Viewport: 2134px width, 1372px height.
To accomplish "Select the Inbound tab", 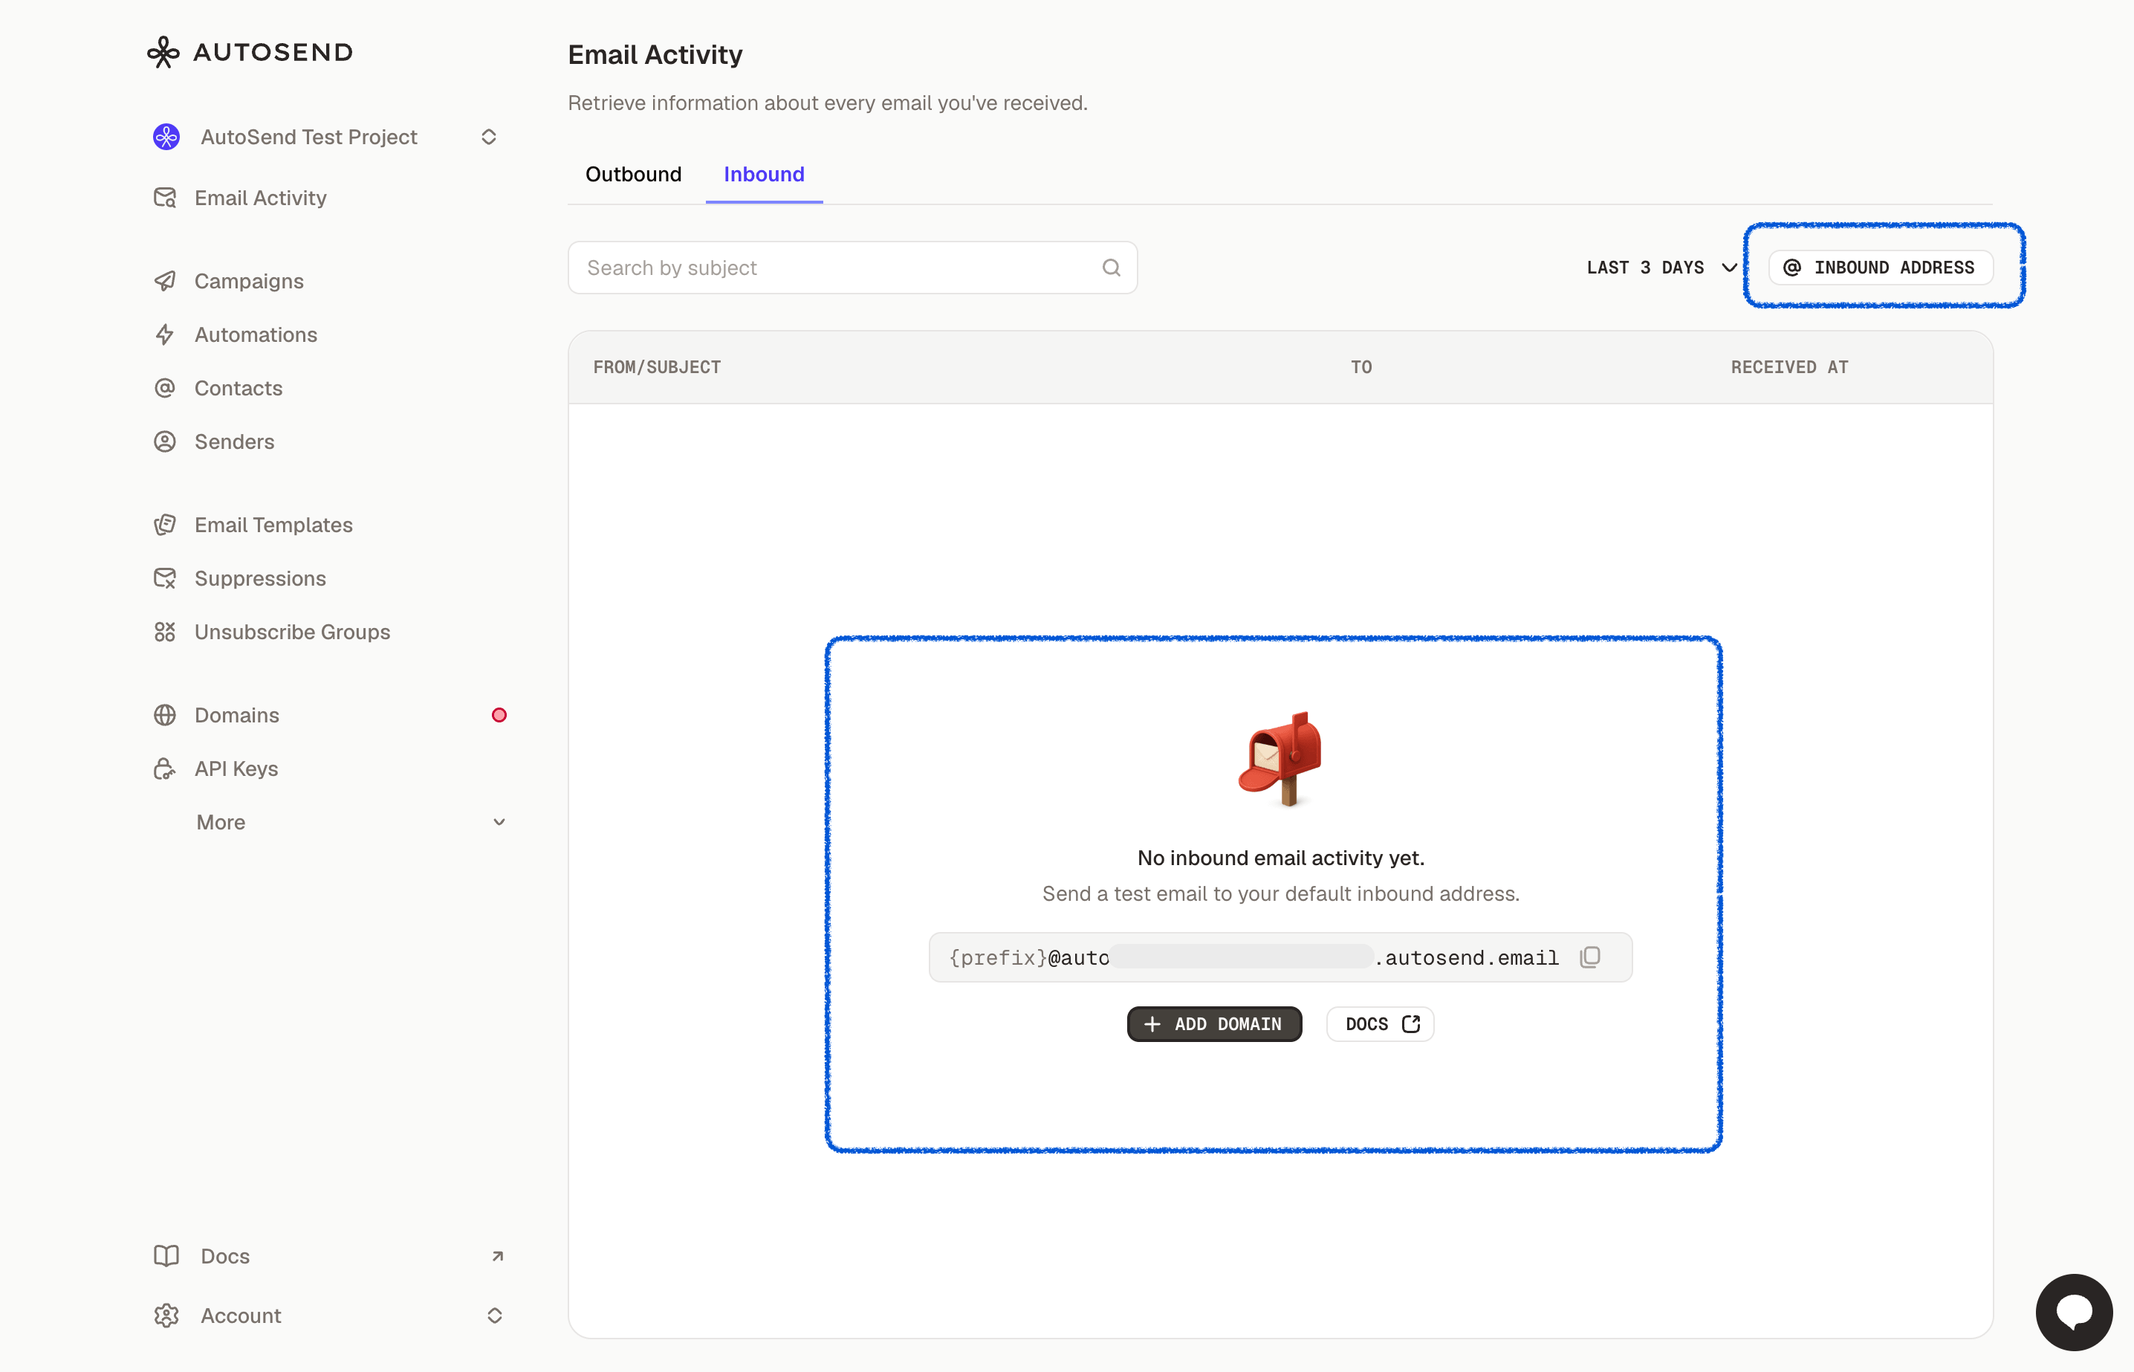I will [764, 174].
